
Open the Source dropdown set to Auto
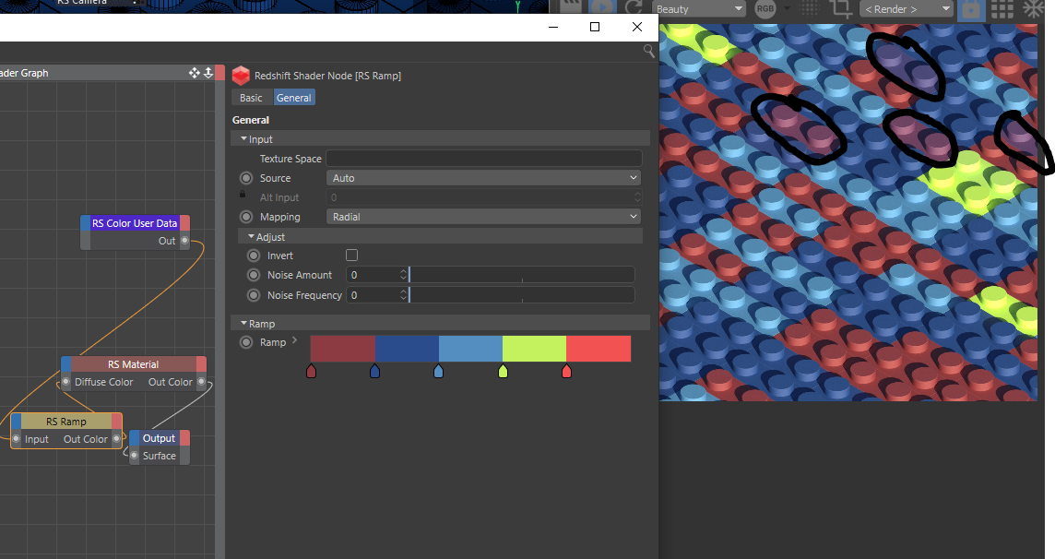pos(484,178)
